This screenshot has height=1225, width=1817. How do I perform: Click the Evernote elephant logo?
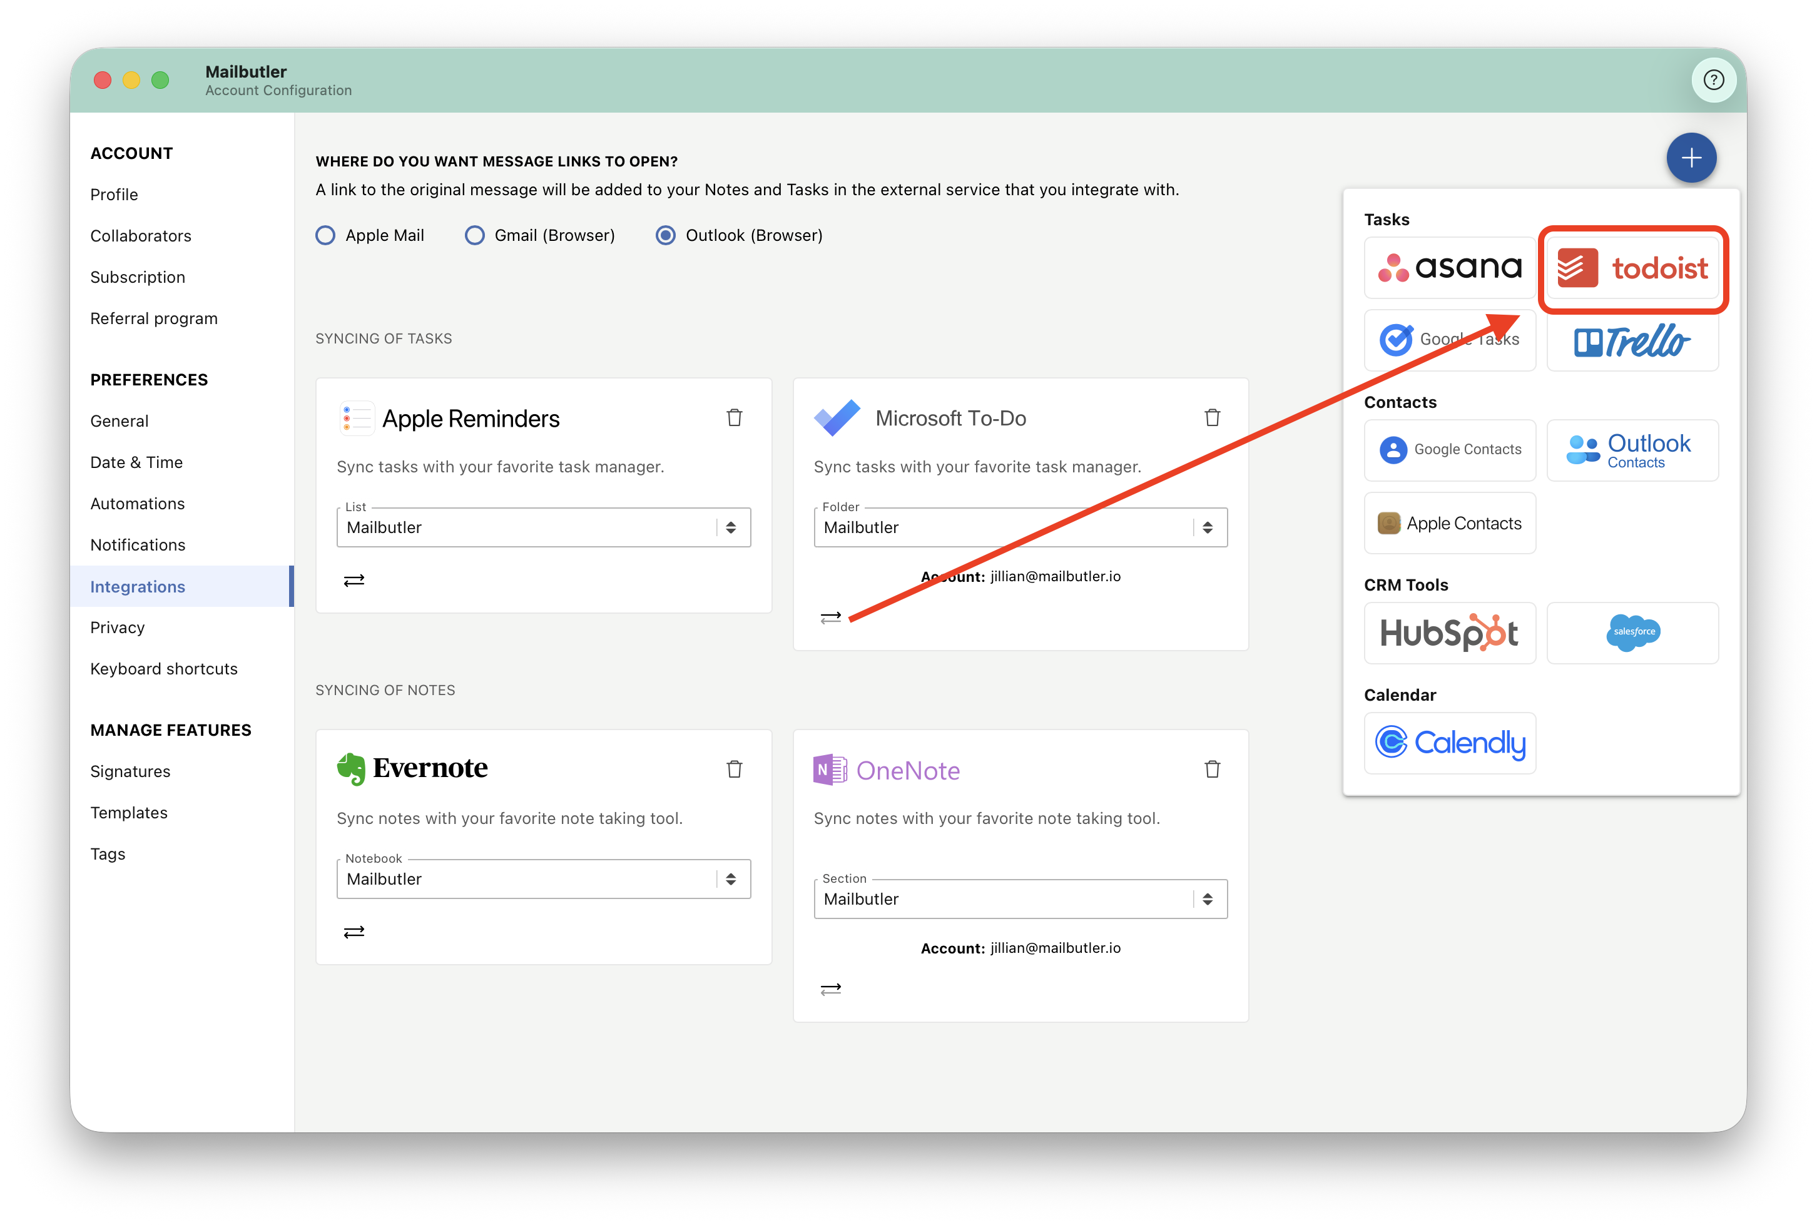click(x=351, y=769)
